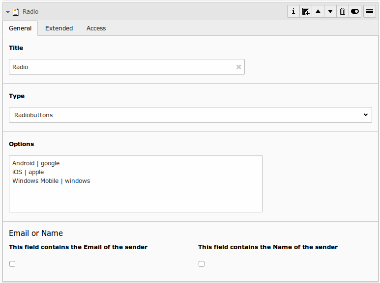380x283 pixels.
Task: Collapse the Radio record with the header triangle
Action: (8, 12)
